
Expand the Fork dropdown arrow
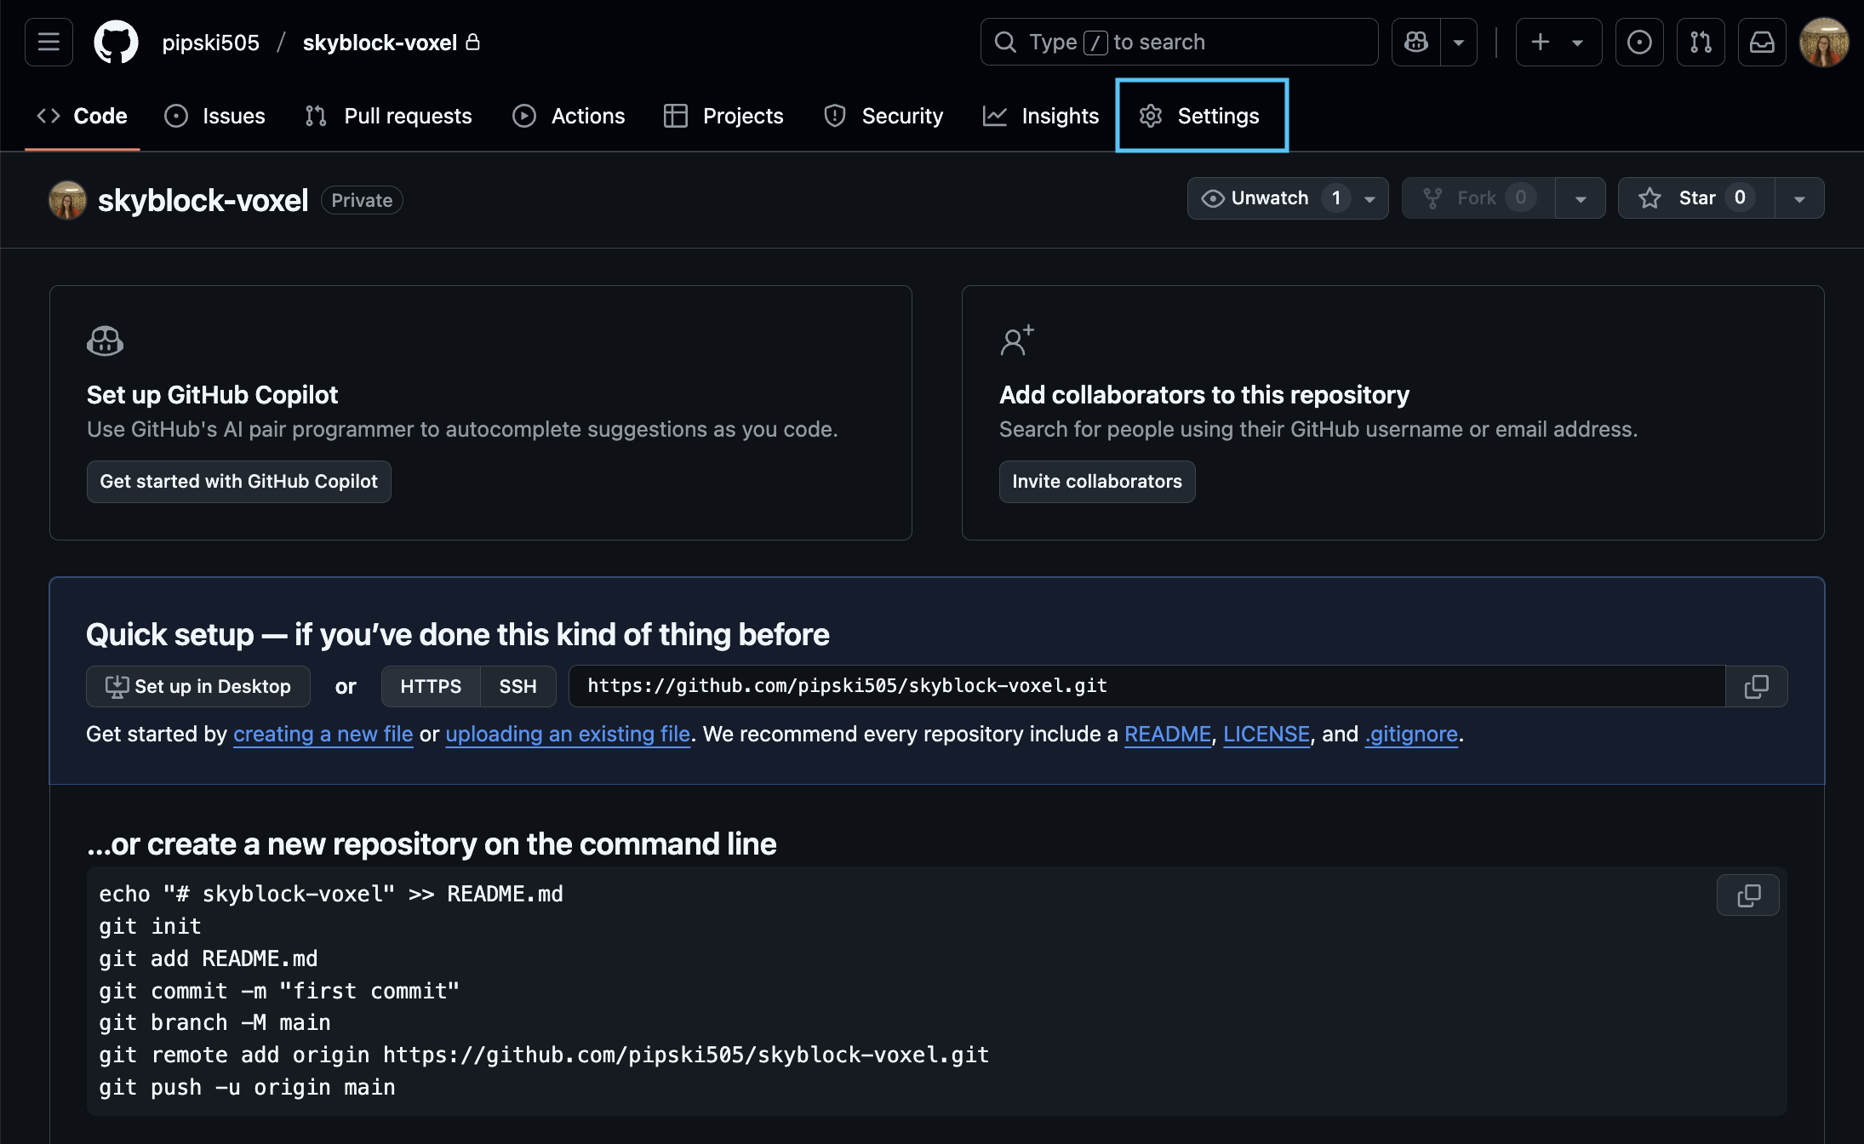click(1581, 198)
